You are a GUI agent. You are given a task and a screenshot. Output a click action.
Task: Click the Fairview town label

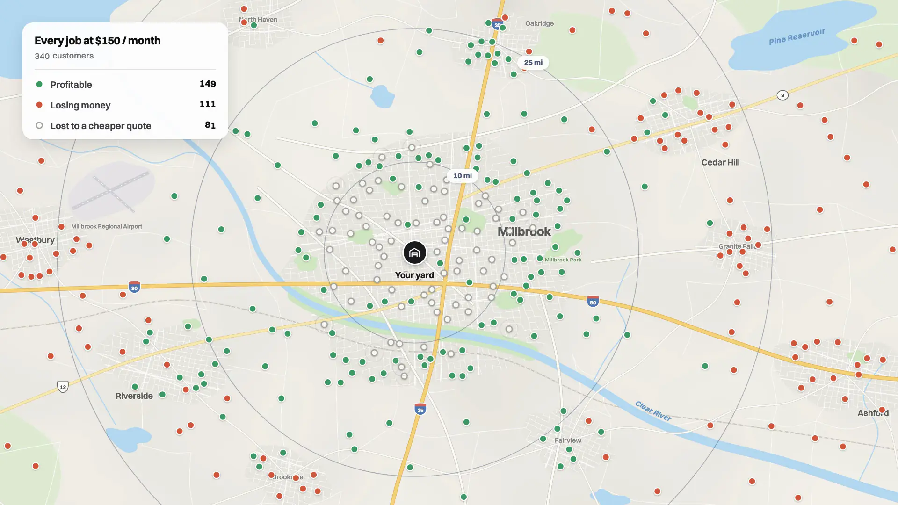tap(568, 440)
